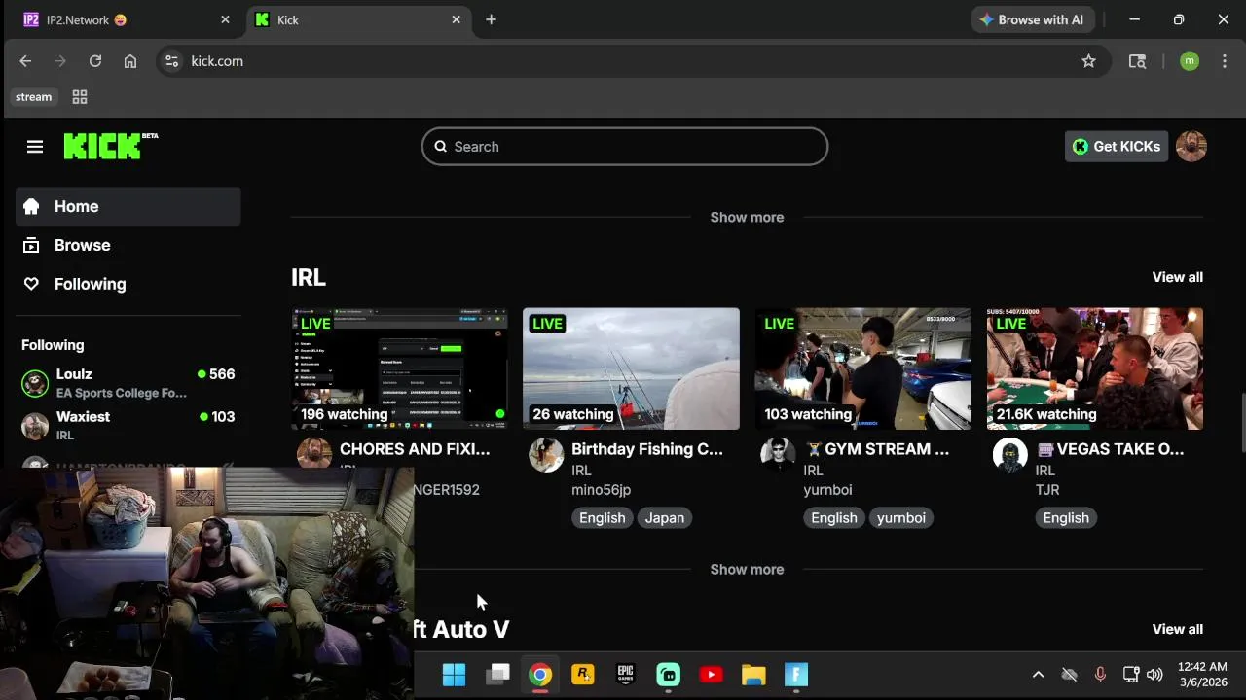The height and width of the screenshot is (700, 1246).
Task: Open Following in the sidebar
Action: tap(128, 284)
